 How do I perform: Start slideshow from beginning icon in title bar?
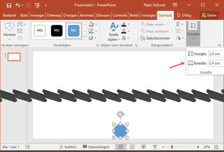[37, 6]
